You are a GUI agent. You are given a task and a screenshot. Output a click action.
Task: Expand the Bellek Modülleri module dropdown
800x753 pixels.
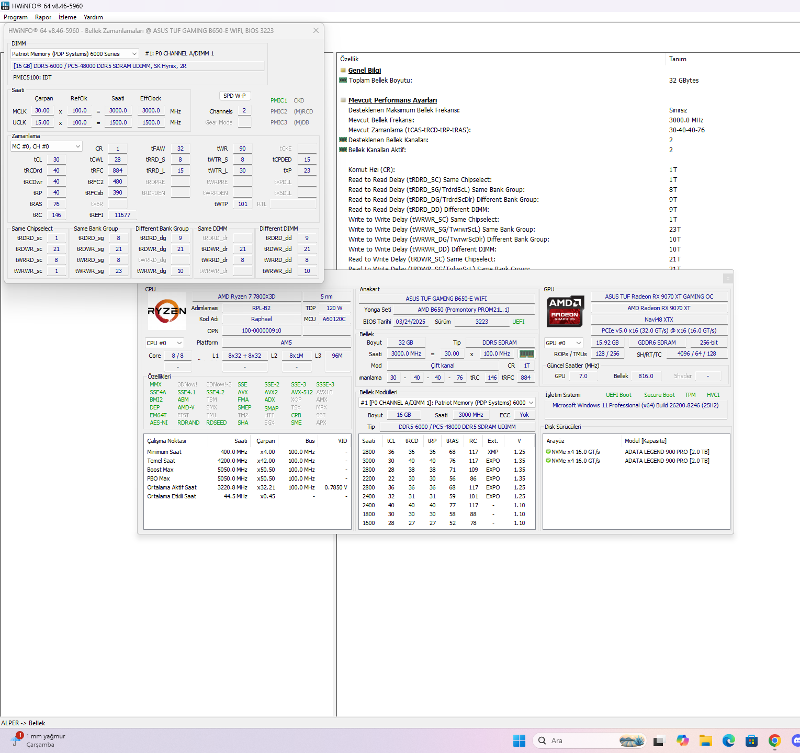(x=447, y=403)
